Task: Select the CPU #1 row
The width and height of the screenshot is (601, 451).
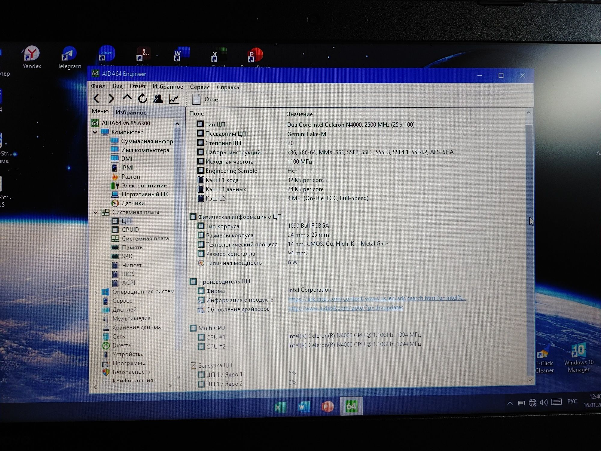Action: (x=309, y=336)
